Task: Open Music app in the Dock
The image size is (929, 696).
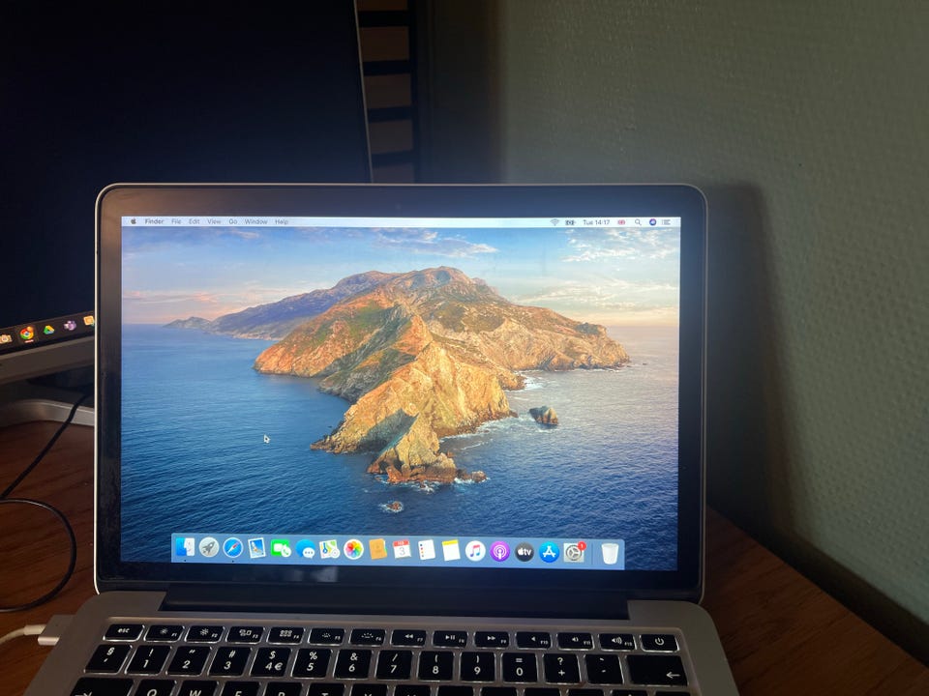Action: [475, 551]
